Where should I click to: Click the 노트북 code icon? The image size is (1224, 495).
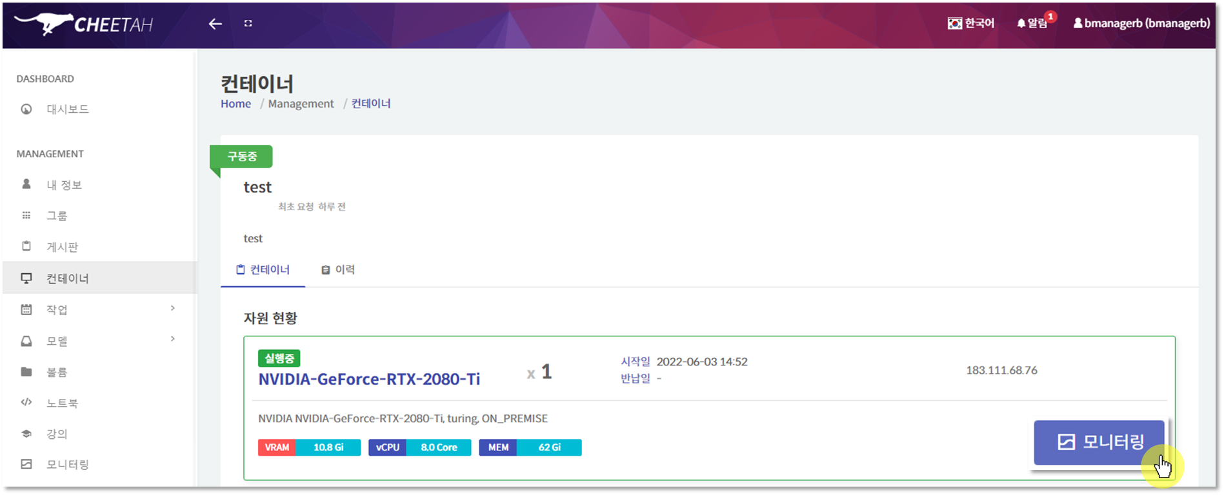pyautogui.click(x=26, y=402)
